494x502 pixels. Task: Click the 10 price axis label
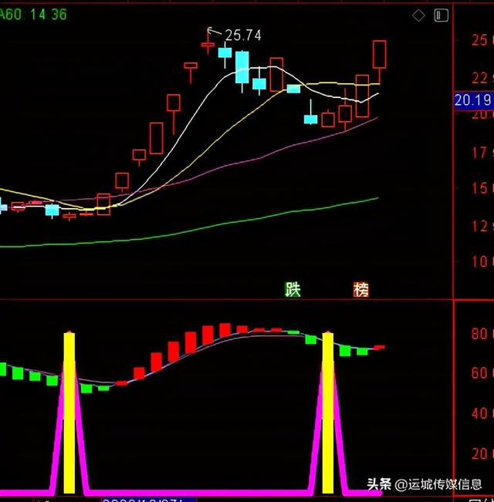[479, 262]
